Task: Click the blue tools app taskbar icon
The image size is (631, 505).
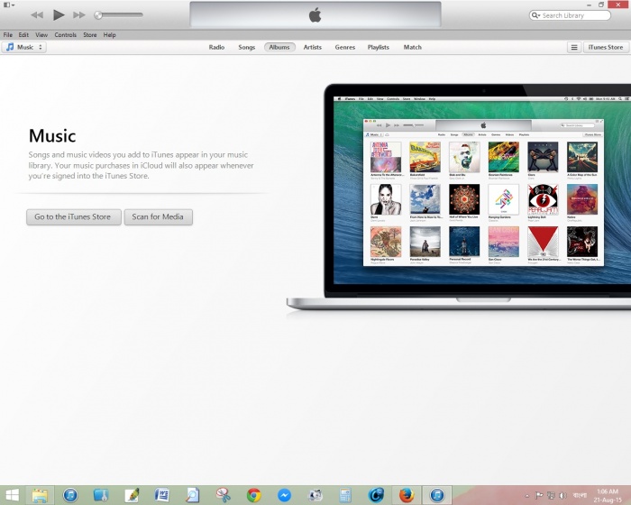Action: pos(101,495)
